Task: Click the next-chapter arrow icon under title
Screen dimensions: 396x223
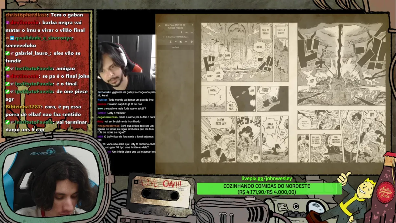Action: click(192, 32)
